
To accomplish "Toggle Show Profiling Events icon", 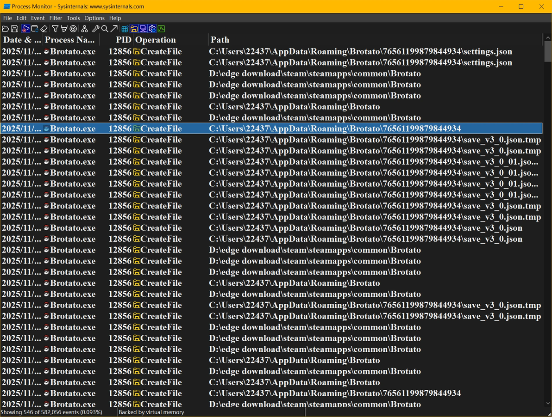I will click(161, 29).
